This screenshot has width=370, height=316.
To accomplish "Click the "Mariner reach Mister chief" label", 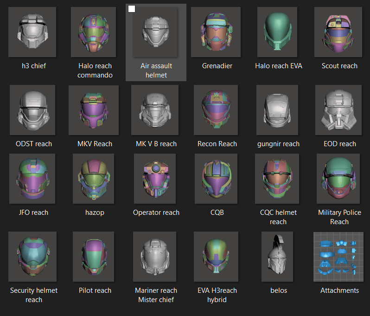I will click(x=156, y=295).
